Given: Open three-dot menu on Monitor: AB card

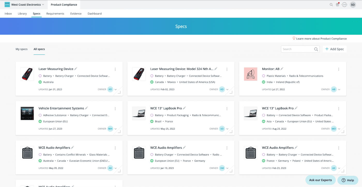Looking at the screenshot, I should pos(339,69).
